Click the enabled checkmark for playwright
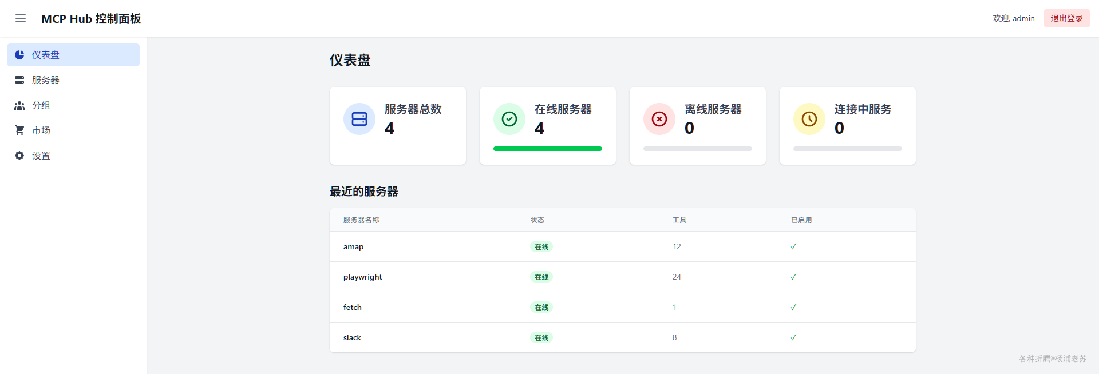This screenshot has height=374, width=1099. [x=793, y=277]
